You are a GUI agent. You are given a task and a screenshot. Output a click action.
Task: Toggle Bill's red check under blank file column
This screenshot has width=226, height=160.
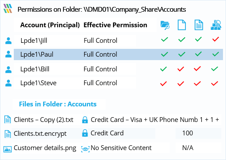[x=181, y=69]
